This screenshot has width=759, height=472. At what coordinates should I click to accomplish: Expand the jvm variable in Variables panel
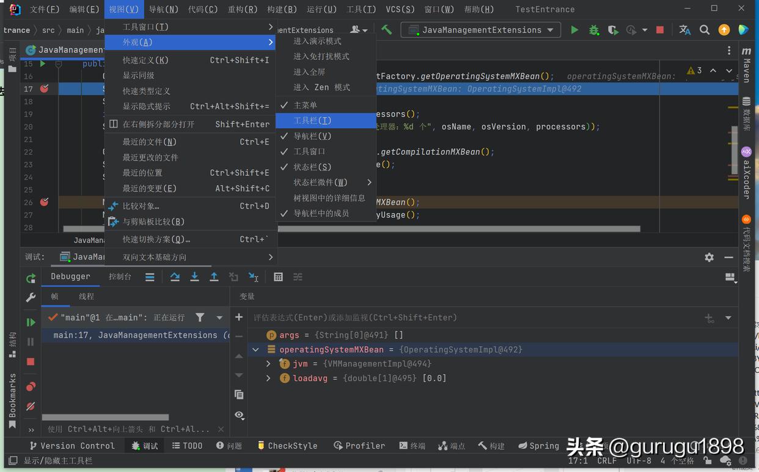tap(268, 363)
